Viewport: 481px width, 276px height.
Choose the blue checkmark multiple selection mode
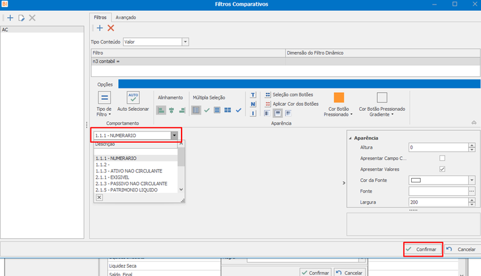coord(239,110)
